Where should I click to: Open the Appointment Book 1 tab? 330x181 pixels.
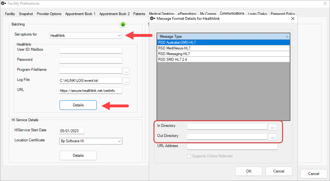pos(80,14)
